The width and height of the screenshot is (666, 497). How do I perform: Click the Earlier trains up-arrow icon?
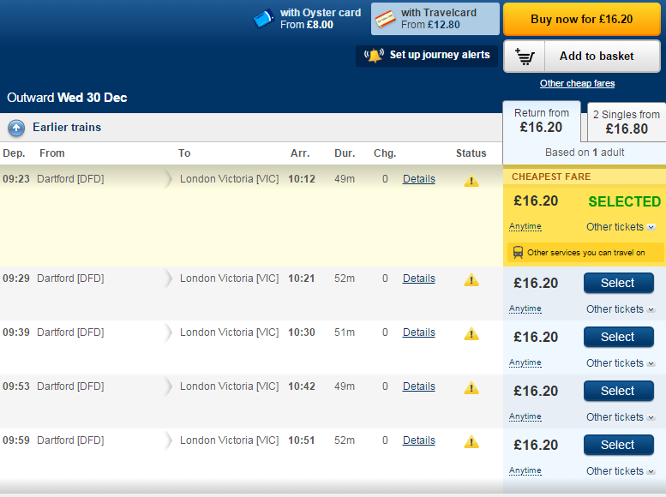coord(16,128)
